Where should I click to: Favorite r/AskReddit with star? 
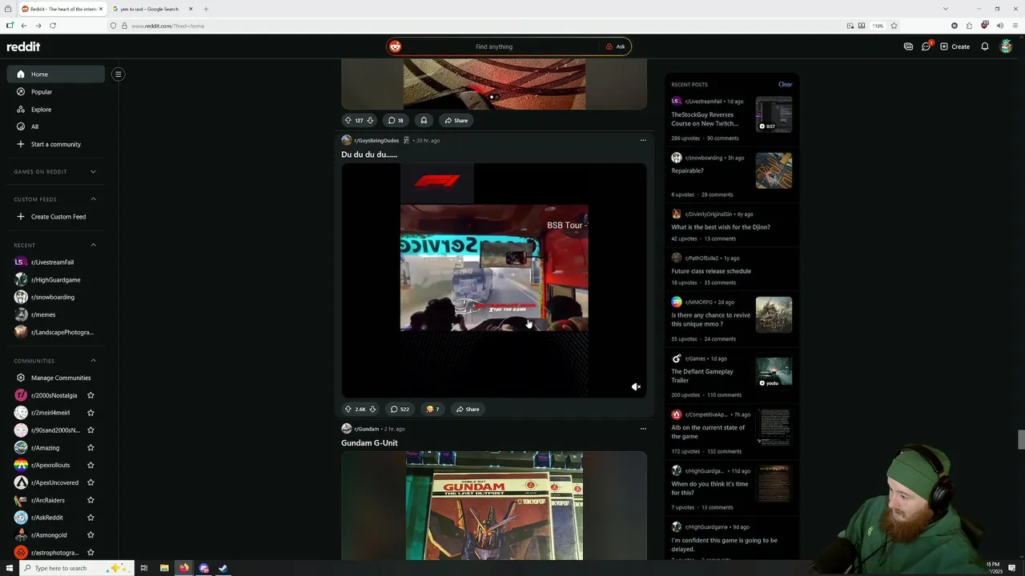(x=90, y=518)
